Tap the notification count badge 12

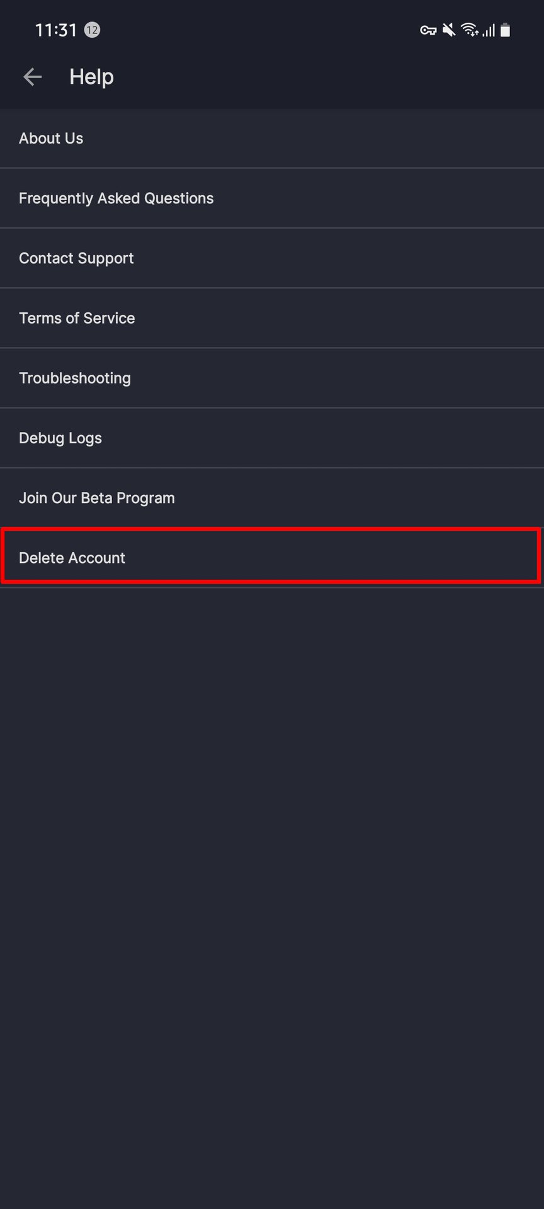(x=92, y=30)
